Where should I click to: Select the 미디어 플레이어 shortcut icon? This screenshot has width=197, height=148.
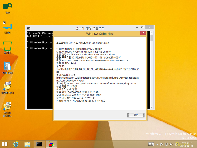7,109
